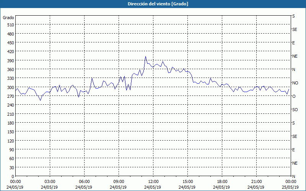Screen dimensions: 306x191
Task: Select the 510 value on the y-axis
Action: pyautogui.click(x=11, y=25)
